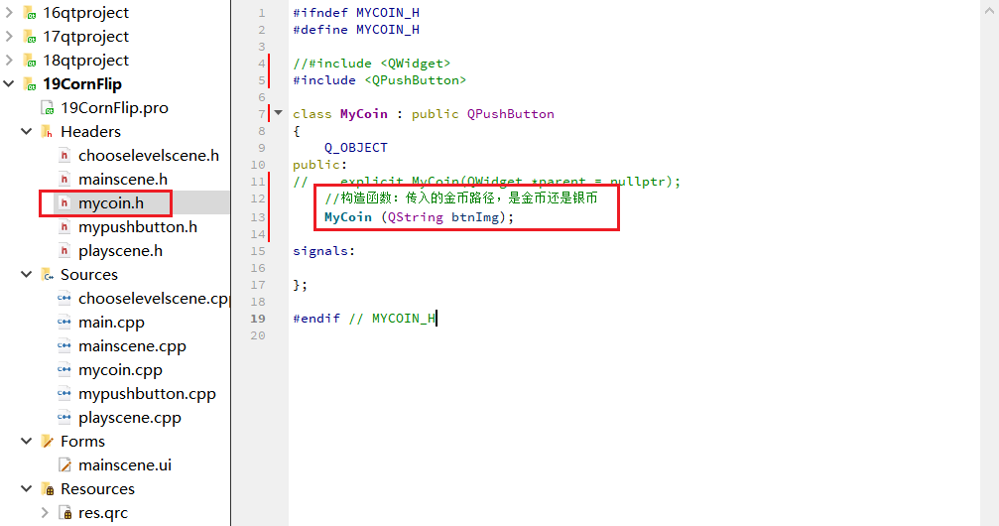Click the 19CornFlip.pro file icon
The height and width of the screenshot is (526, 999).
48,108
